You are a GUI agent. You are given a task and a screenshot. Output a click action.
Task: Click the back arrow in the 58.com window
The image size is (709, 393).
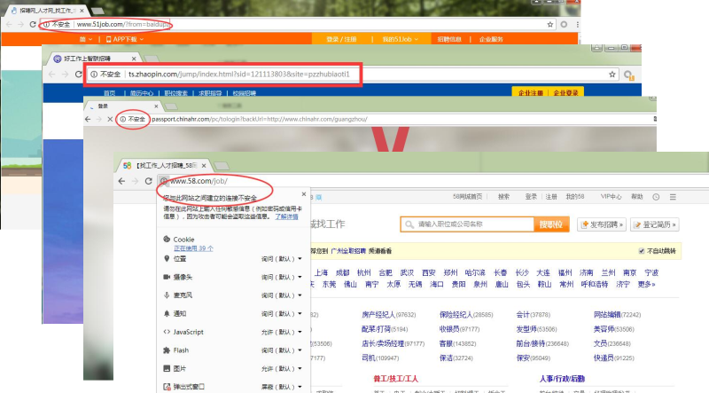[121, 181]
